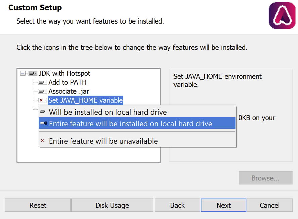Cancel the installation setup

(x=269, y=205)
